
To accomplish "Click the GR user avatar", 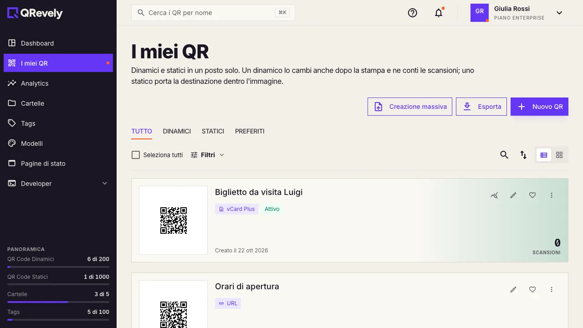I will click(x=480, y=13).
